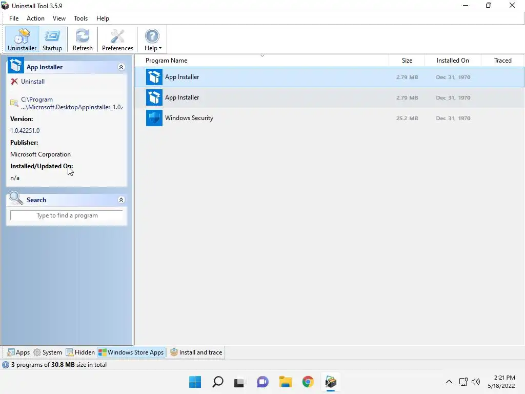Open the Action menu
The width and height of the screenshot is (525, 394).
[35, 18]
